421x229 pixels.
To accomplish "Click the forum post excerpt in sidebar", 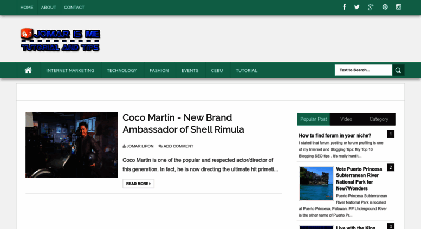I will [341, 149].
